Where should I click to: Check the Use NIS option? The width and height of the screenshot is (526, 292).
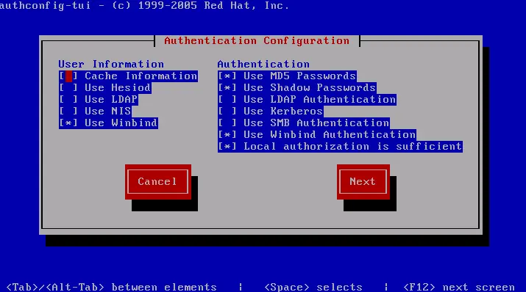coord(95,111)
